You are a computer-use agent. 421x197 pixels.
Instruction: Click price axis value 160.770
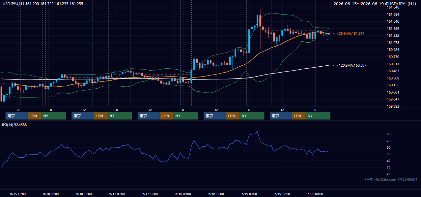tap(393, 57)
